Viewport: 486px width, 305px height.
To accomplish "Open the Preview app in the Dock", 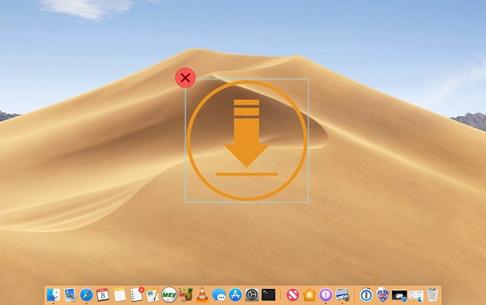I will (x=70, y=294).
